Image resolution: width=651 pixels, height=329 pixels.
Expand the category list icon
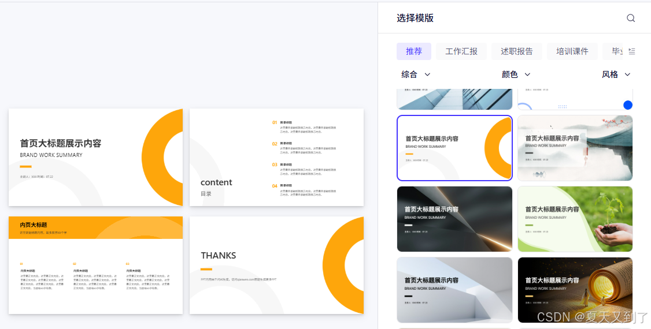pyautogui.click(x=631, y=51)
